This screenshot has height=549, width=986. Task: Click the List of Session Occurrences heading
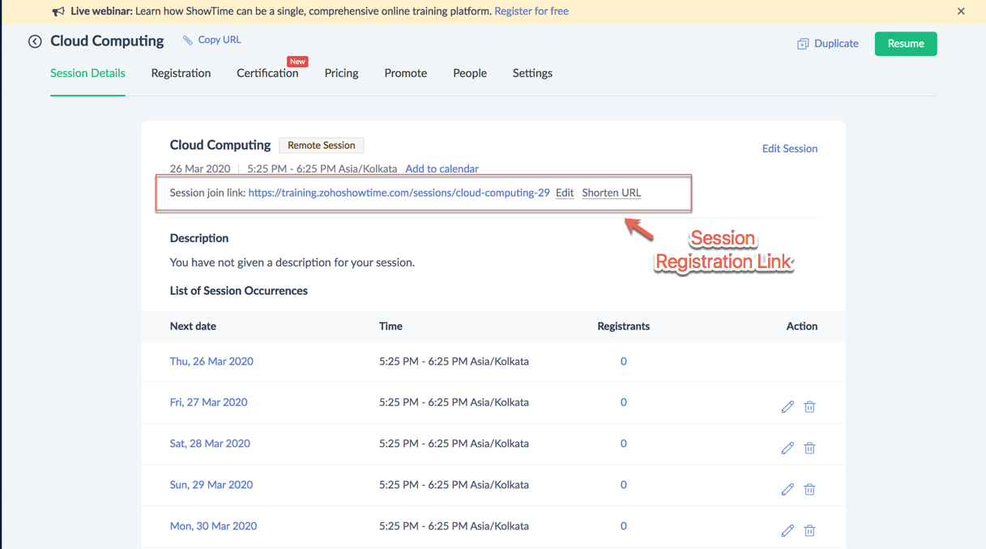point(238,291)
